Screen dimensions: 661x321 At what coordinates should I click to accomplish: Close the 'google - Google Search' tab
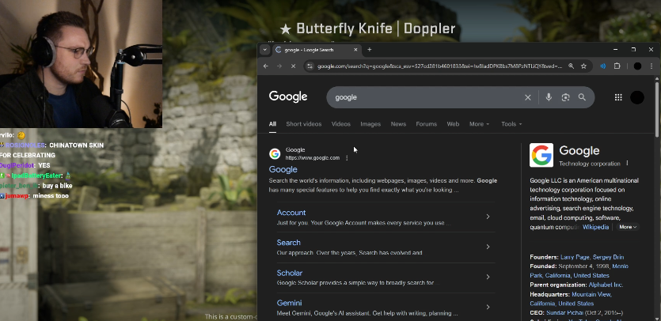coord(355,50)
